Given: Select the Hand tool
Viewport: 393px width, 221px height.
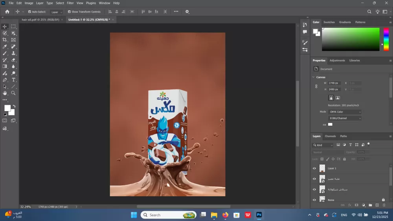Looking at the screenshot, I should pos(4,93).
